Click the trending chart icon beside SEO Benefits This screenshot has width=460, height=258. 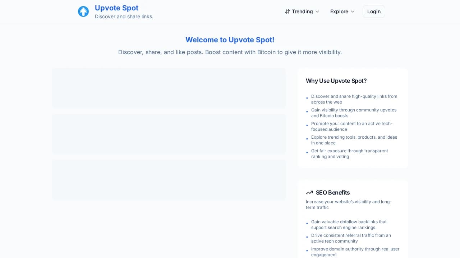click(x=309, y=192)
